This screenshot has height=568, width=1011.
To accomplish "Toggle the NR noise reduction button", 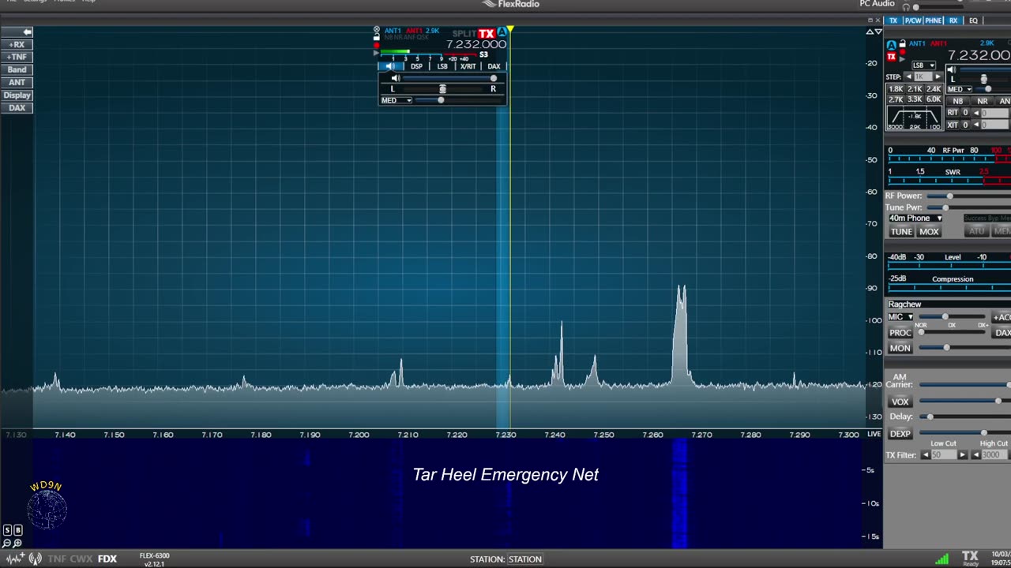I will 983,101.
